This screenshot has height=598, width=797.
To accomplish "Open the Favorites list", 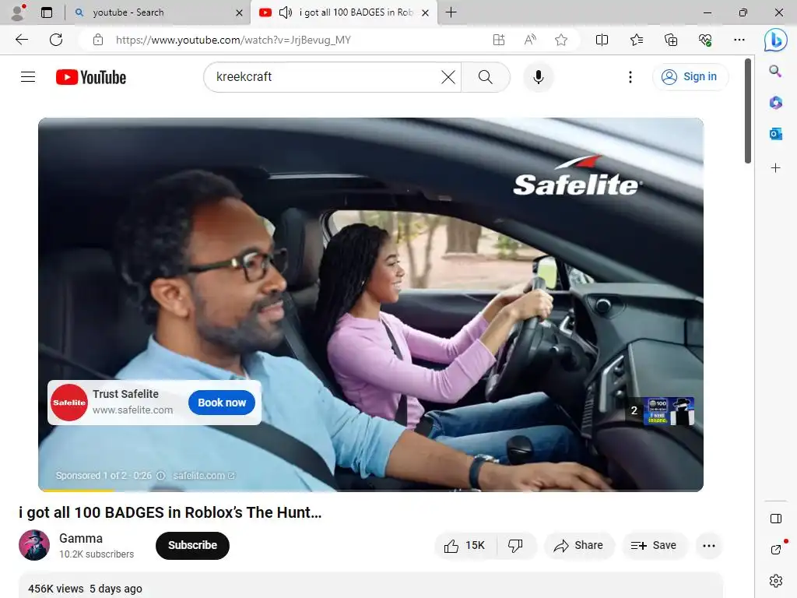I will point(637,40).
